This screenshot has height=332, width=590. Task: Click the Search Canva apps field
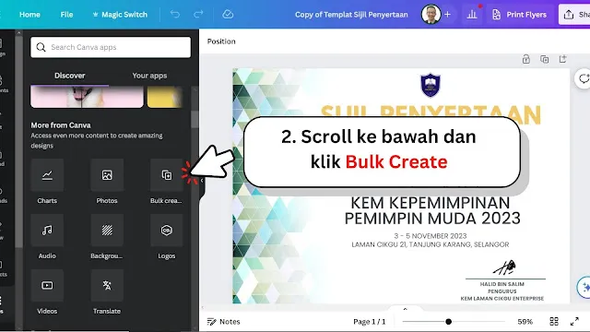111,47
